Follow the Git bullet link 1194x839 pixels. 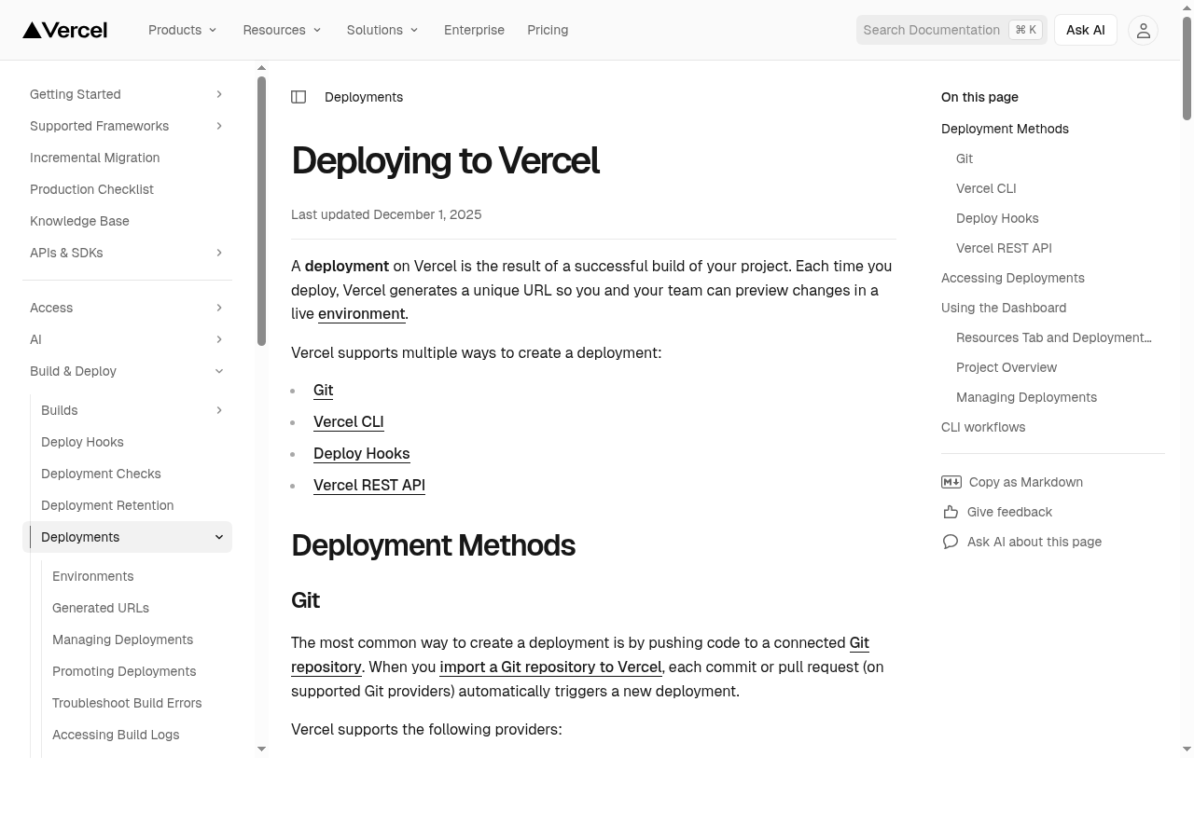point(323,391)
